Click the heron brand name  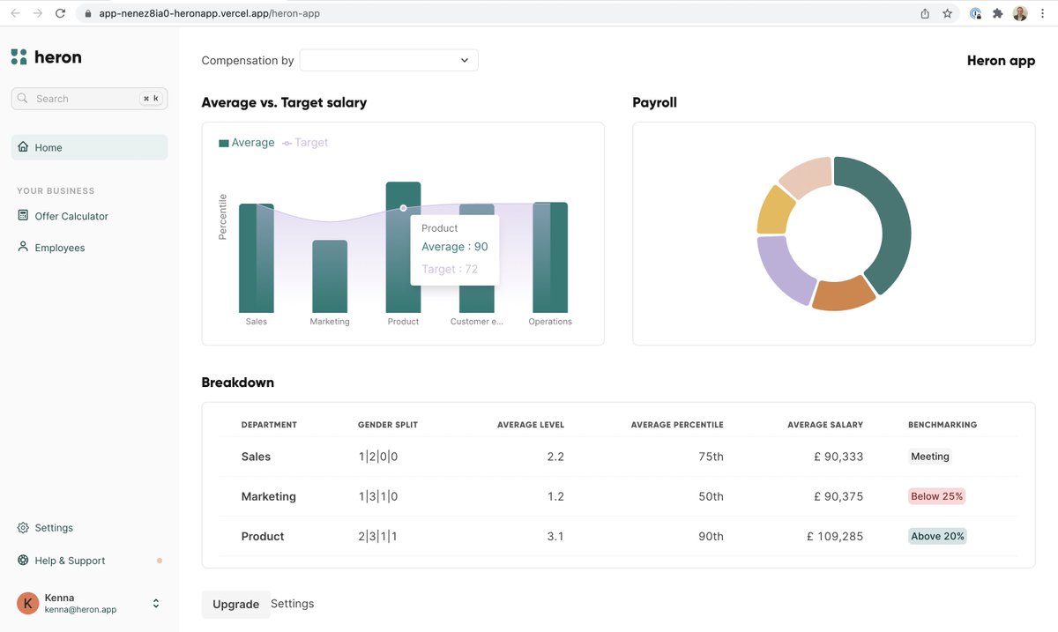tap(58, 57)
